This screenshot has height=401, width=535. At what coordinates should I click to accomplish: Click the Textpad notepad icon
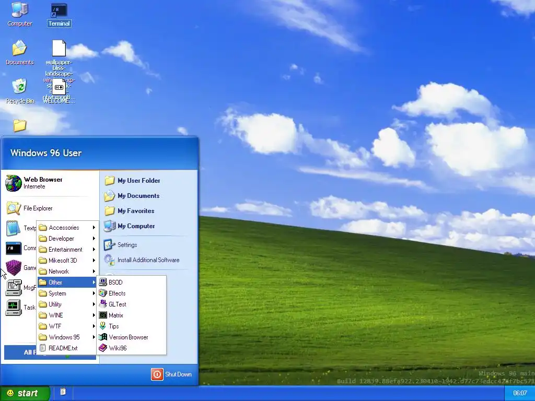coord(13,228)
